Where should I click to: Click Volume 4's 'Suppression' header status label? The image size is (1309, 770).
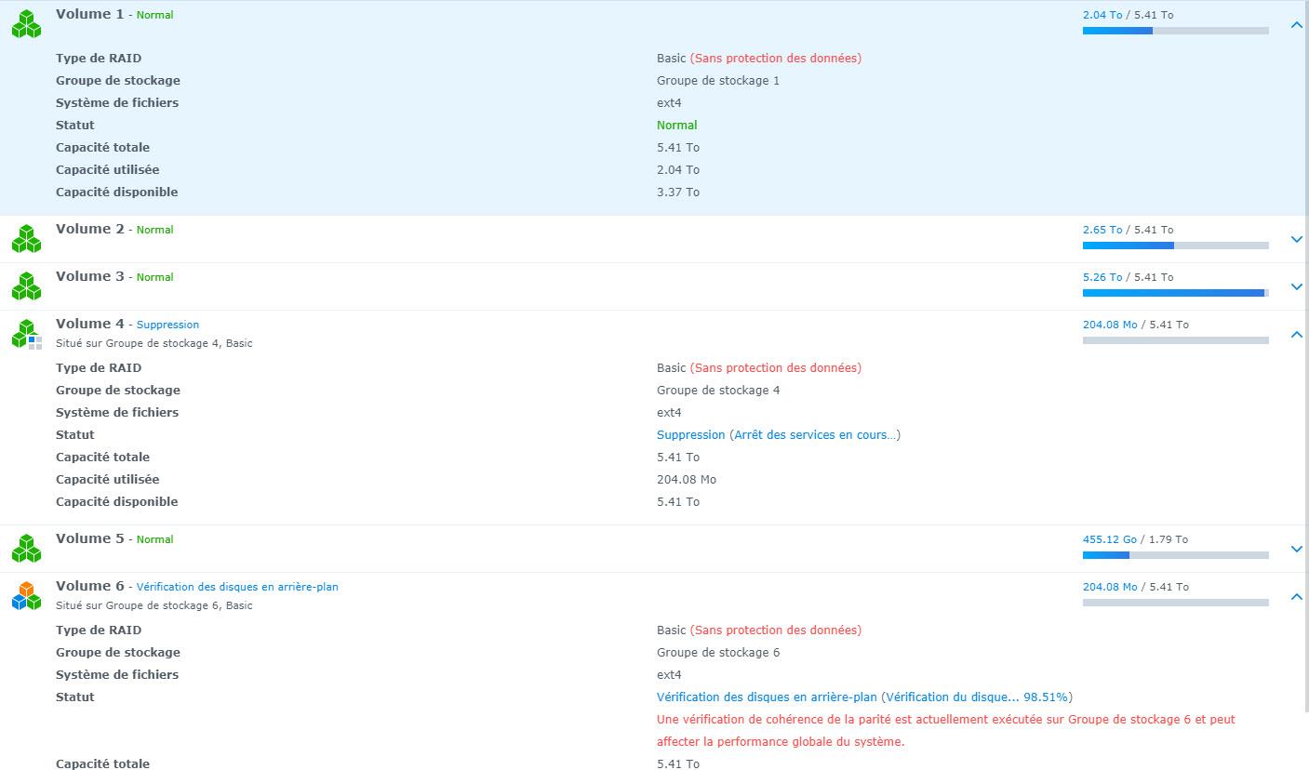(x=167, y=325)
